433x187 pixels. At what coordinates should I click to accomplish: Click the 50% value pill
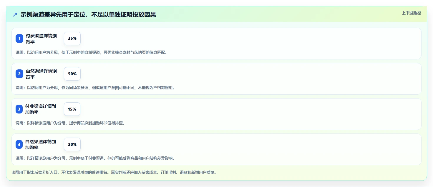(x=72, y=74)
